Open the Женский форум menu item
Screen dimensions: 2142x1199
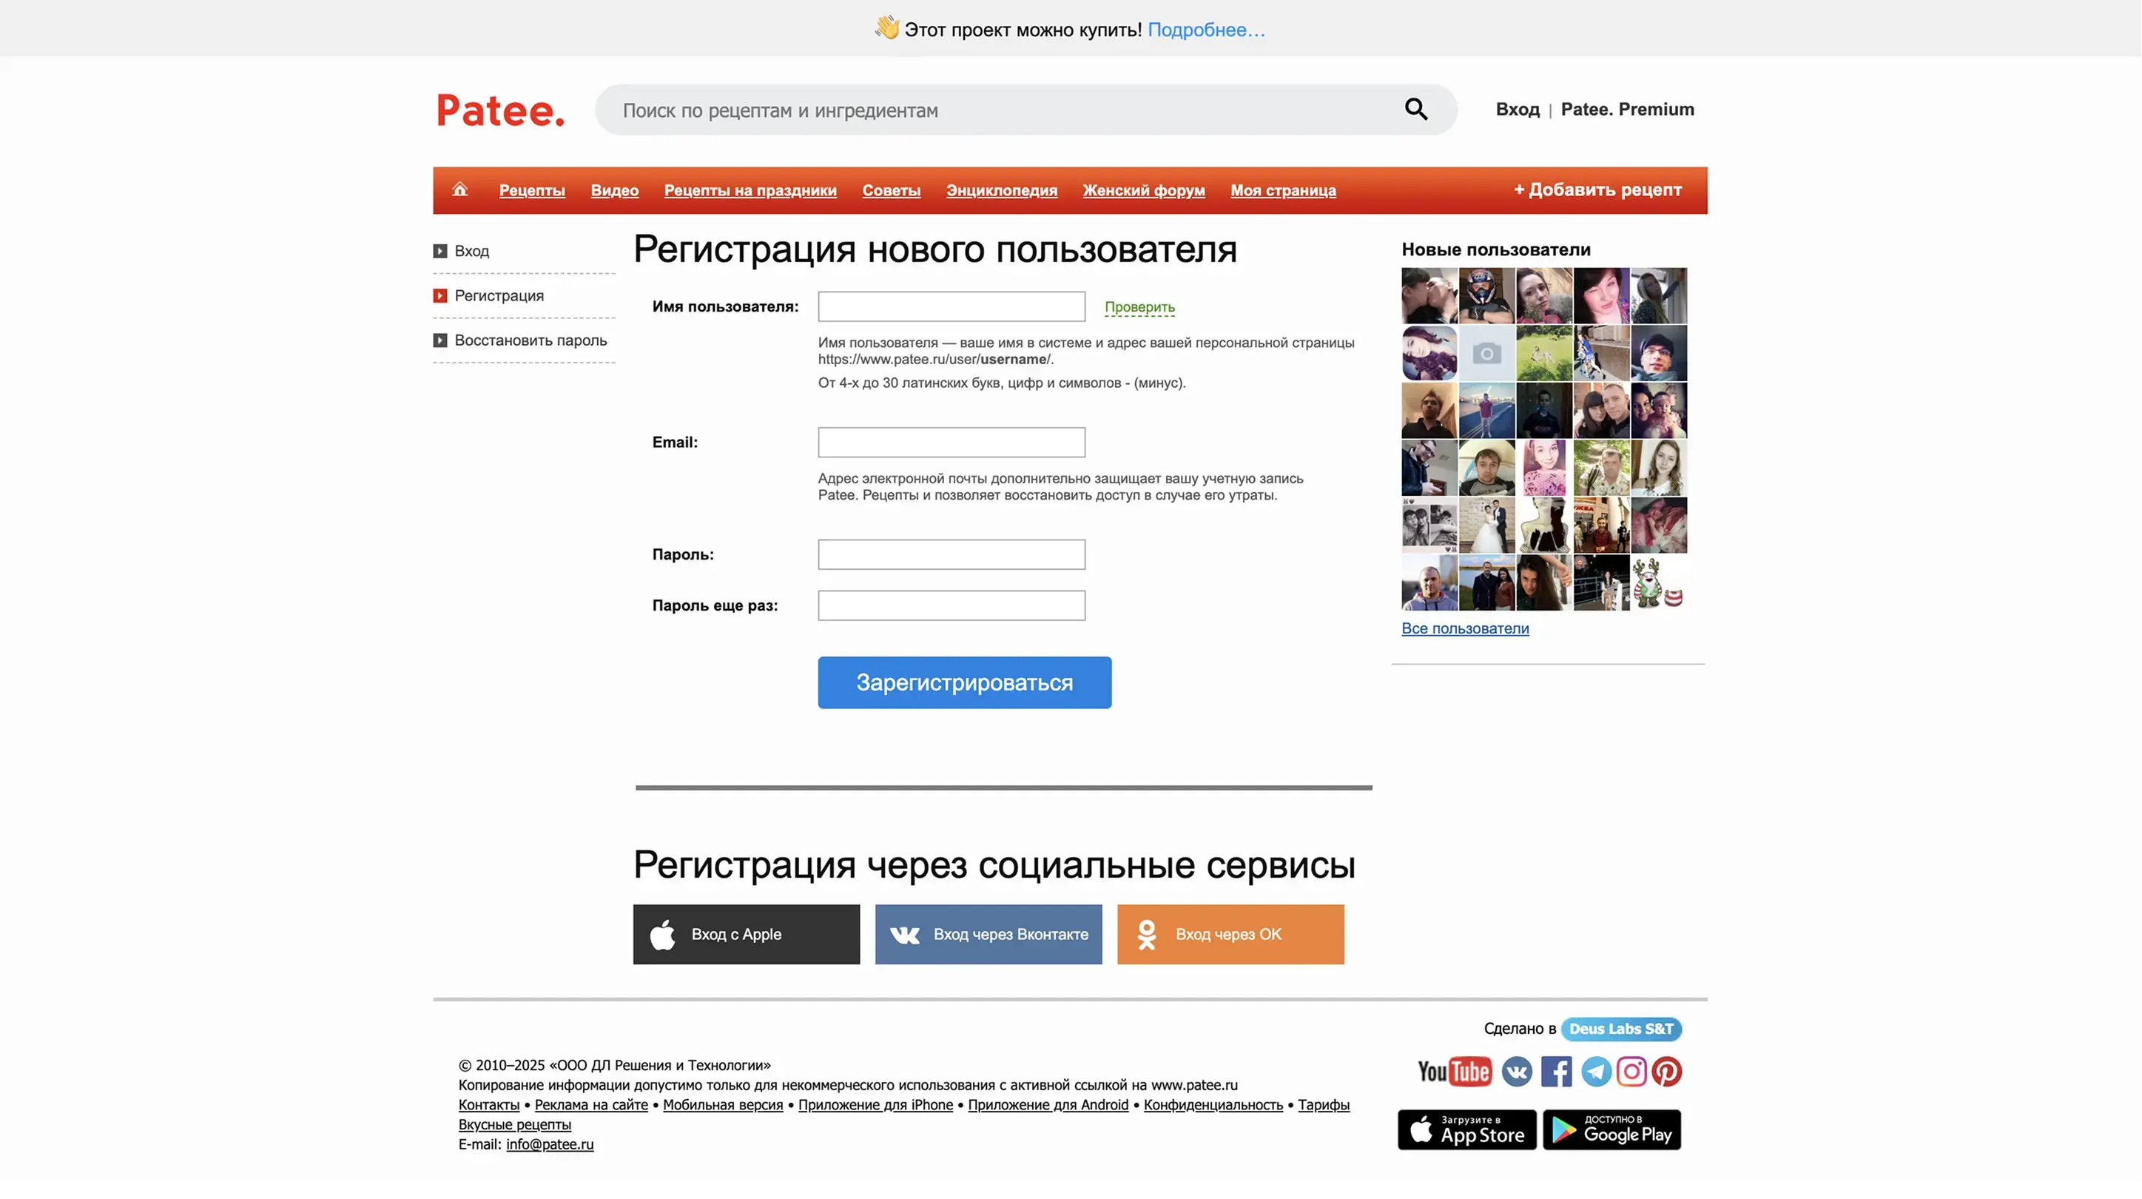(x=1143, y=190)
